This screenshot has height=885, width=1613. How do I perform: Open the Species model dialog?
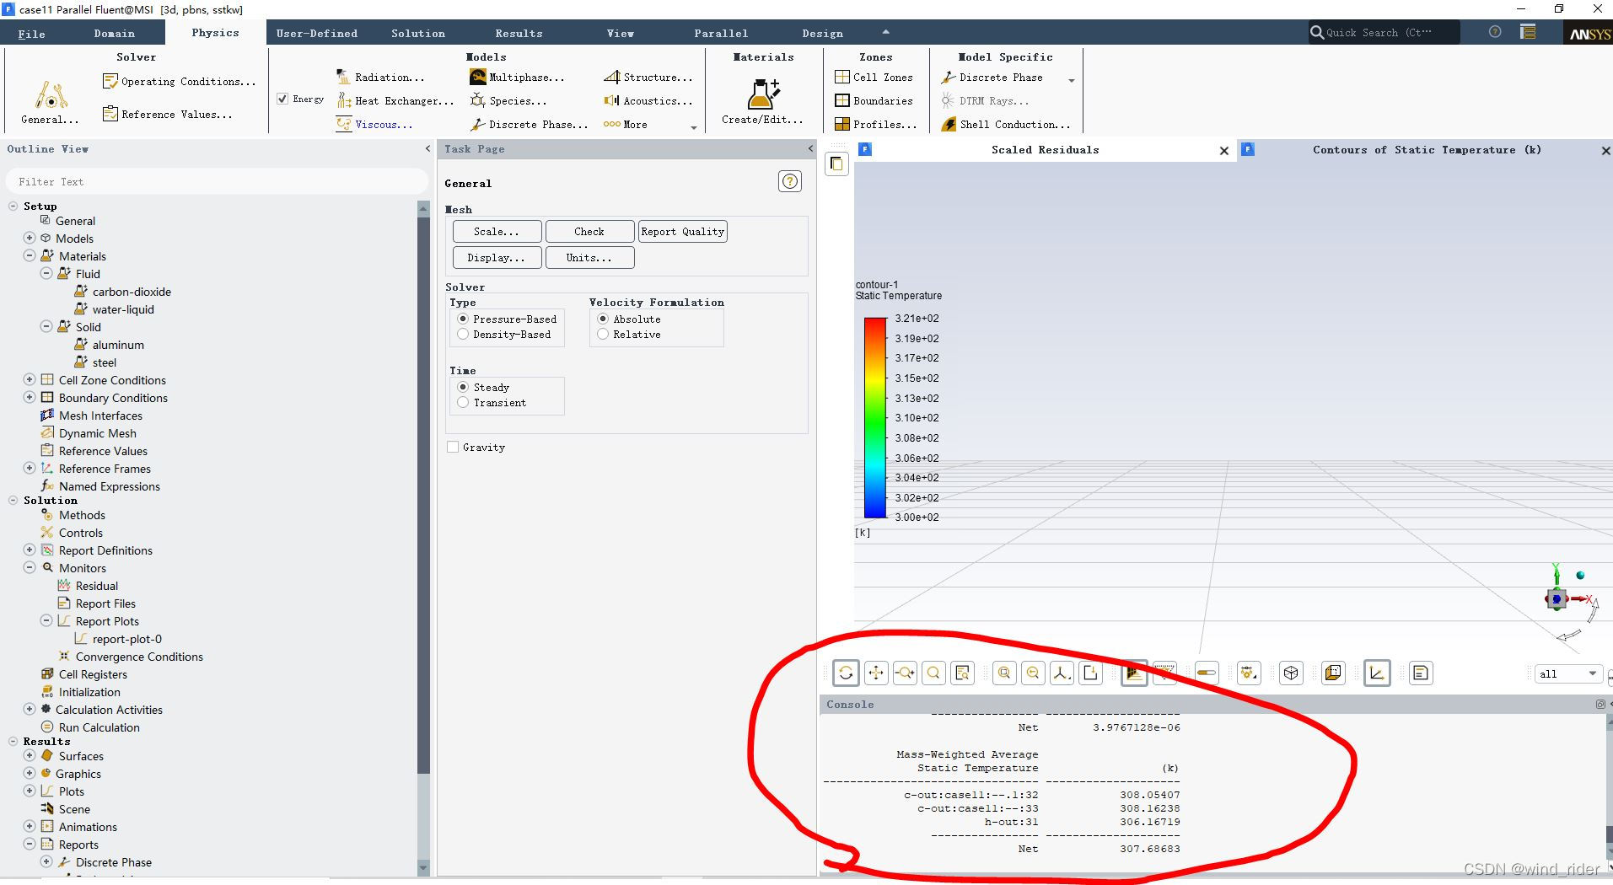pyautogui.click(x=508, y=100)
